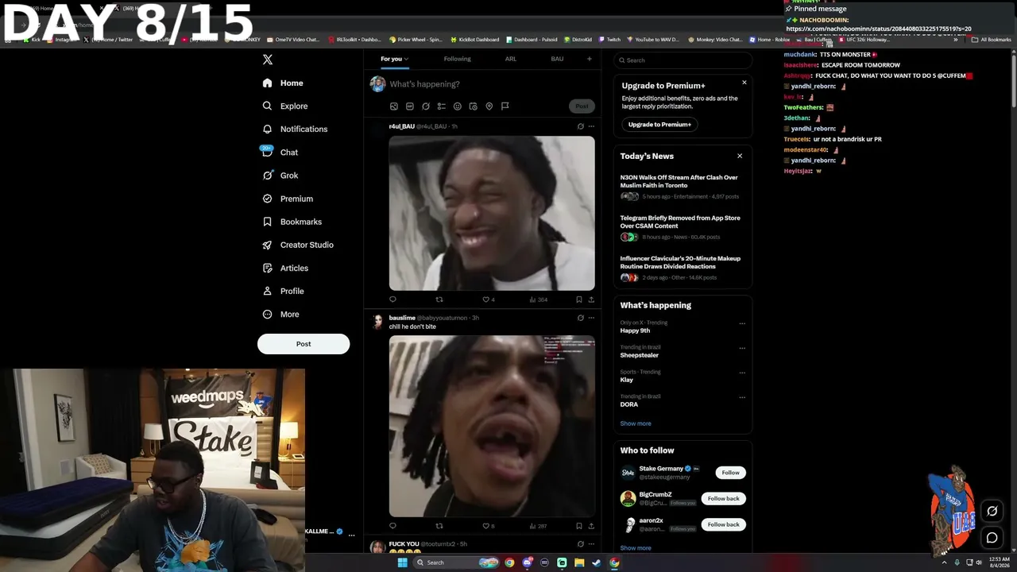Open options for the Happy 9th trend
This screenshot has height=572, width=1017.
[x=742, y=323]
